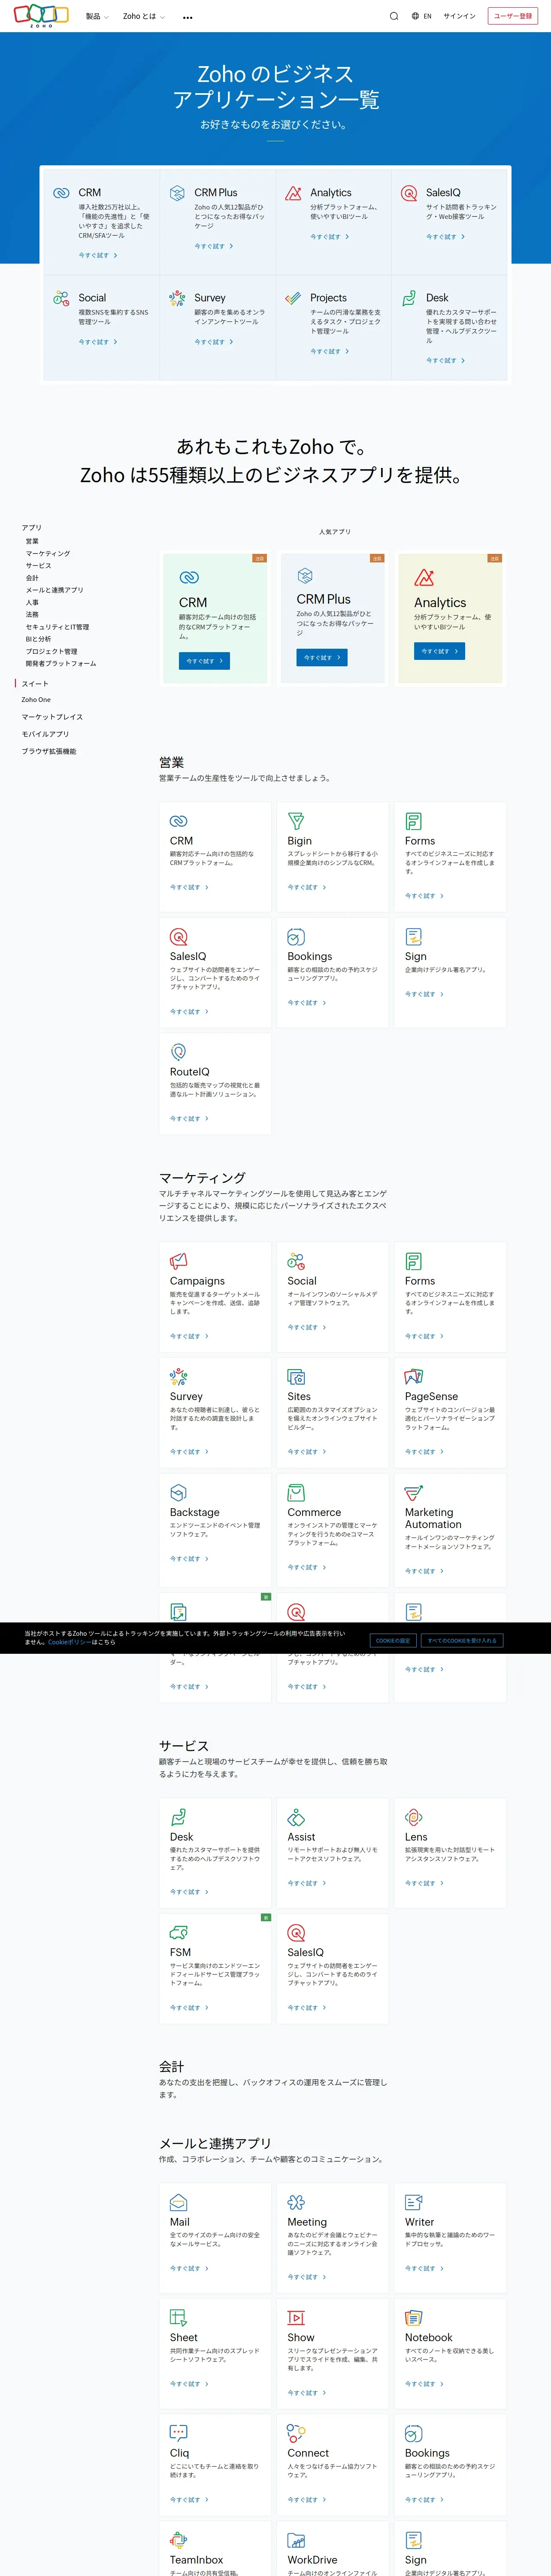The width and height of the screenshot is (551, 2576).
Task: Click the ユーザー登録 sign-up button
Action: point(513,16)
